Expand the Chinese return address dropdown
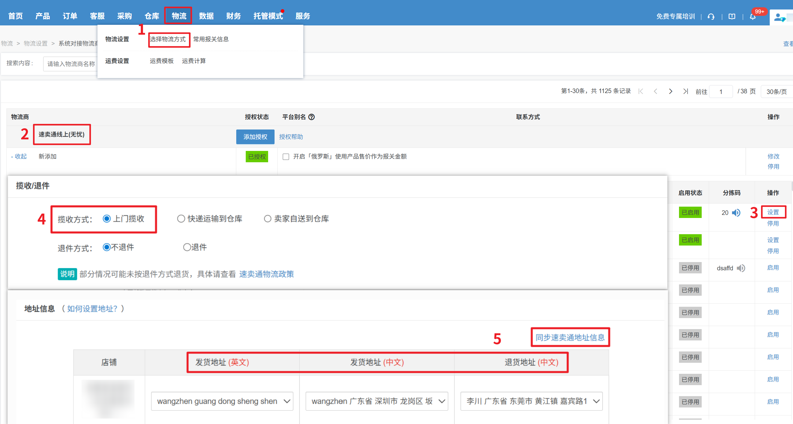 tap(531, 401)
